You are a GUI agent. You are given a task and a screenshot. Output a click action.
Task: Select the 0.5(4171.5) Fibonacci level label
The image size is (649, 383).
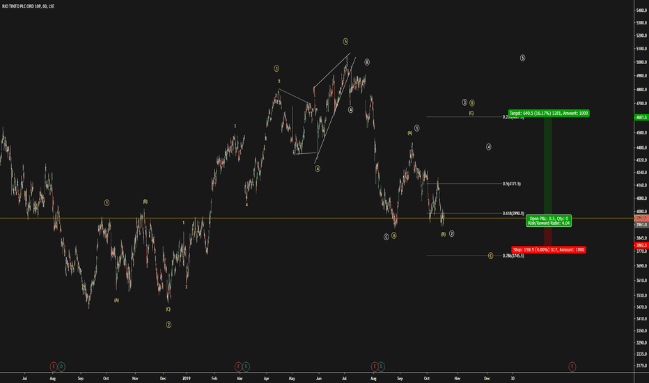point(512,183)
